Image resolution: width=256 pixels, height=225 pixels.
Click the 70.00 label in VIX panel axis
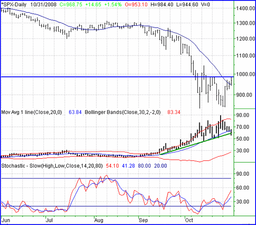242,127
